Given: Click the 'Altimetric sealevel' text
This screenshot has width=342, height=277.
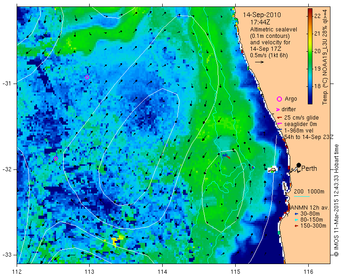Looking at the screenshot, I should (x=274, y=30).
